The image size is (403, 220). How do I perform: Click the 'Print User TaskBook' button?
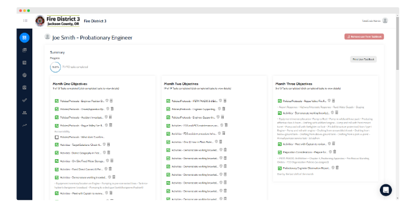pos(363,59)
